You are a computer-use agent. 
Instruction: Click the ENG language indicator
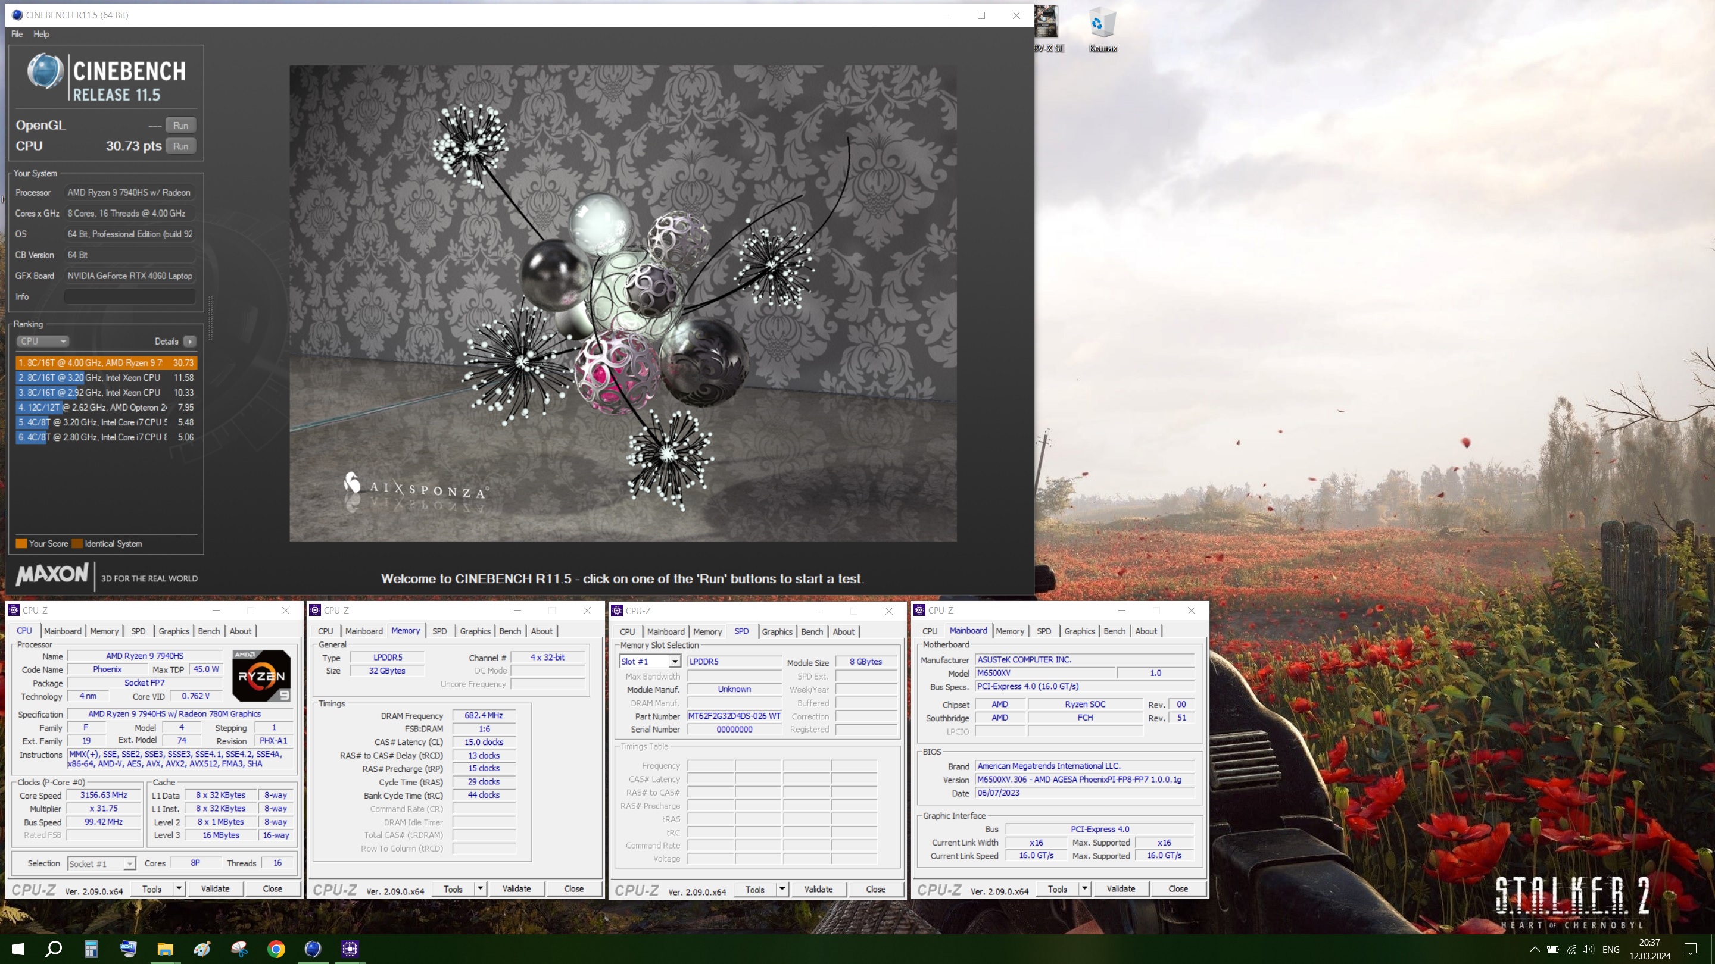pos(1611,949)
